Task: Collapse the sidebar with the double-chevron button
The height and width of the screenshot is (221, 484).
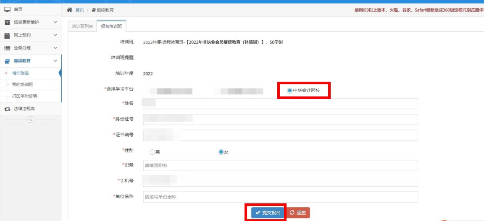Action: tap(31, 120)
